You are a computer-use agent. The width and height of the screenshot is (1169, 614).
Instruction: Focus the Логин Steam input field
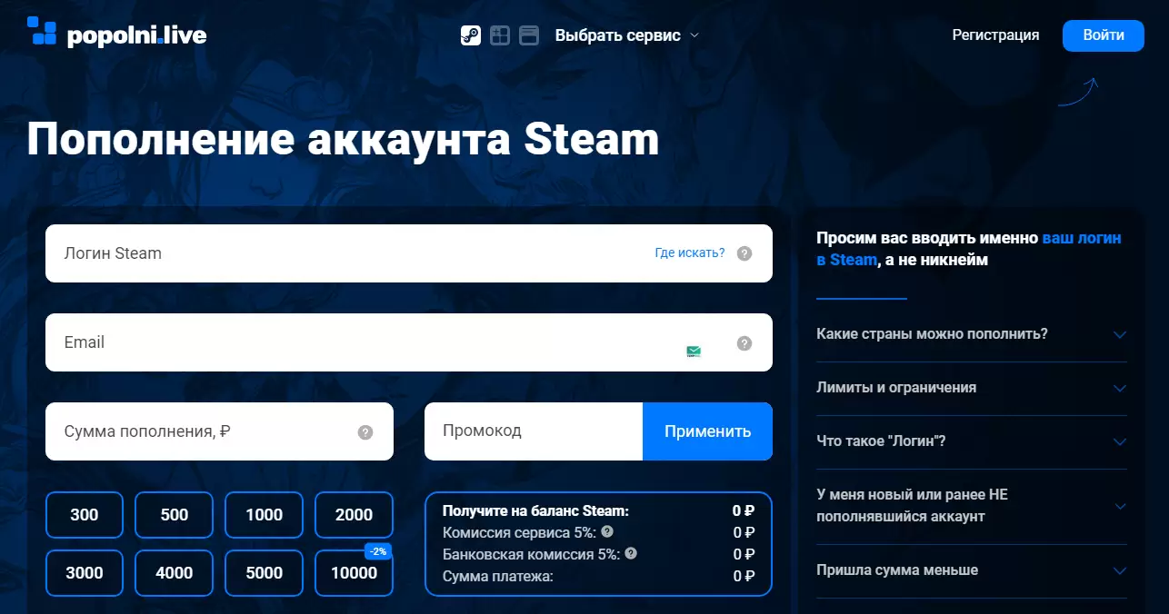tap(409, 253)
